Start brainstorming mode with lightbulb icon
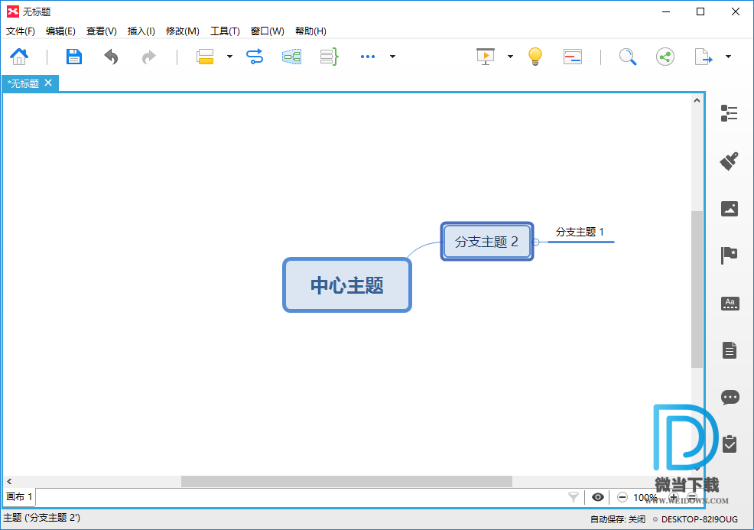Viewport: 754px width, 530px height. (535, 57)
